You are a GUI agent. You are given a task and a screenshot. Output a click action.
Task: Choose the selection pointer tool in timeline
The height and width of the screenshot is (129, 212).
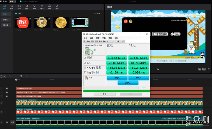2,76
